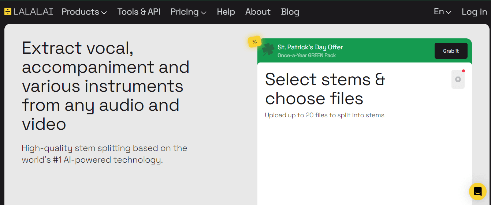Screen dimensions: 491x205
Task: Click the yellow percent discount badge
Action: tap(254, 42)
